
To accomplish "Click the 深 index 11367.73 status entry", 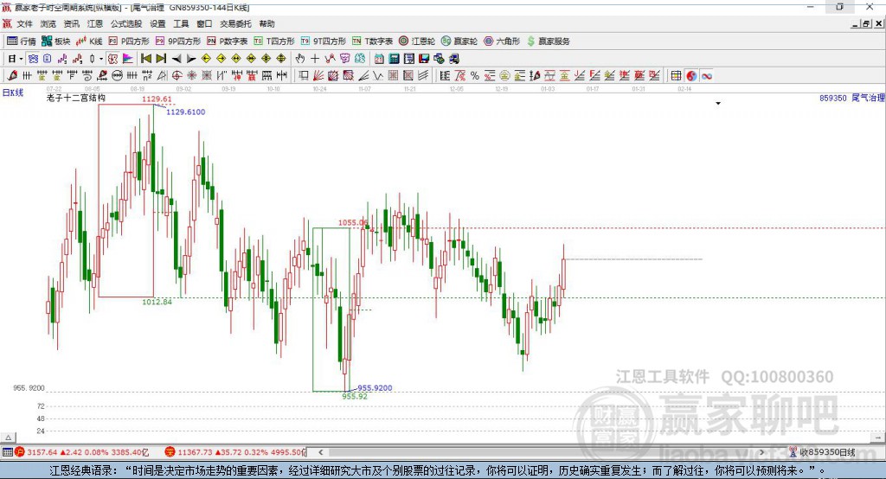I will [234, 452].
